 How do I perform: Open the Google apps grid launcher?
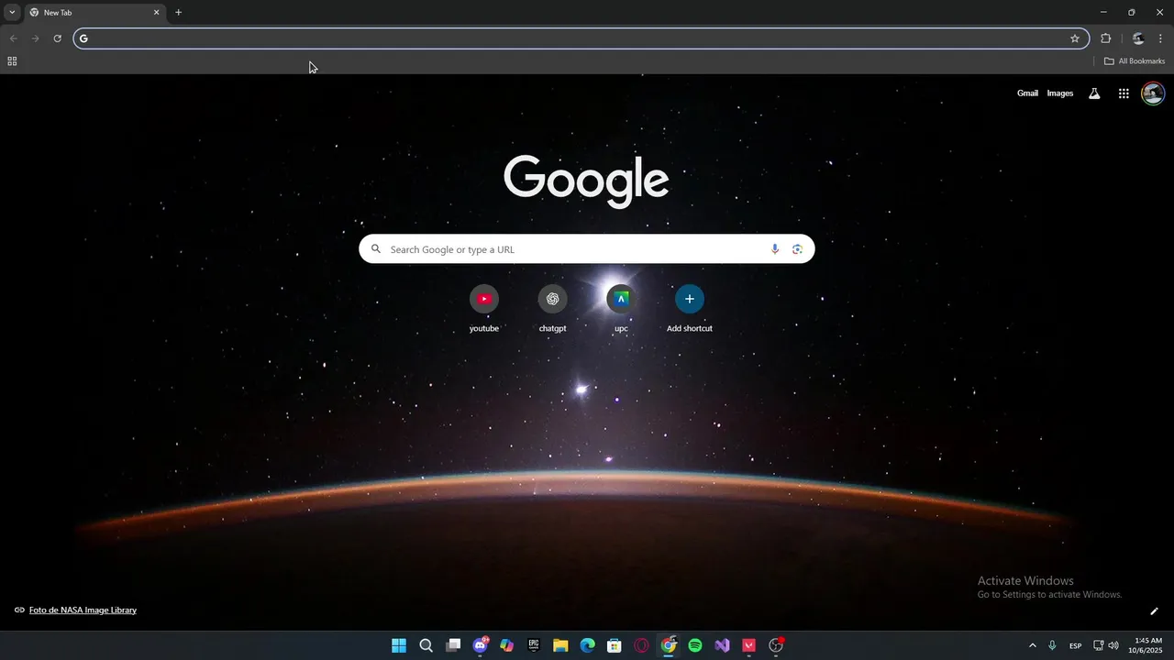pyautogui.click(x=1124, y=93)
